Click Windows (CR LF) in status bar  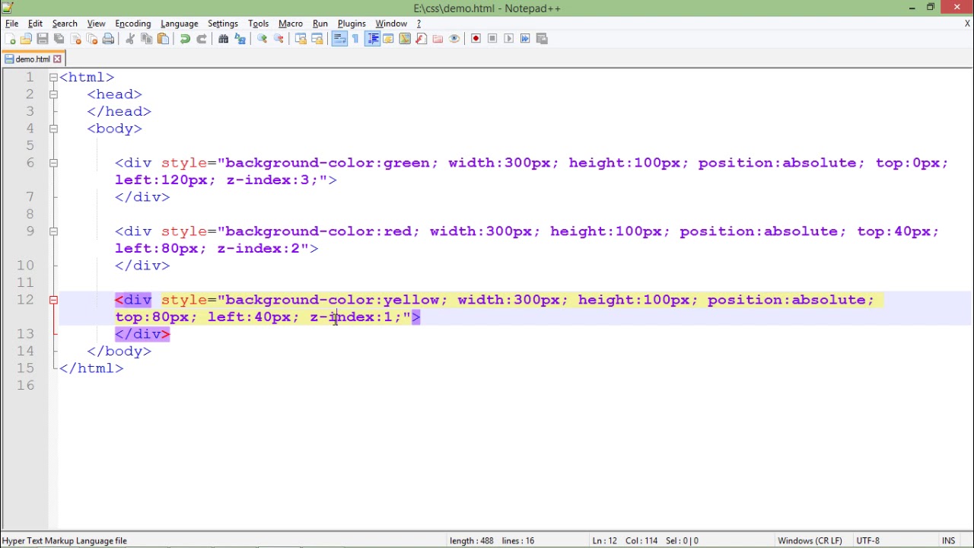pyautogui.click(x=810, y=541)
